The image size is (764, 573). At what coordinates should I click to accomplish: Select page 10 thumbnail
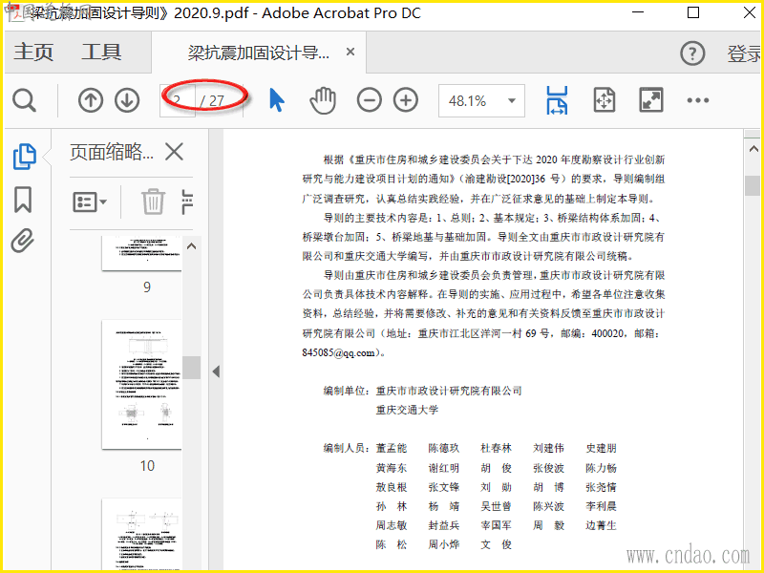tap(141, 385)
